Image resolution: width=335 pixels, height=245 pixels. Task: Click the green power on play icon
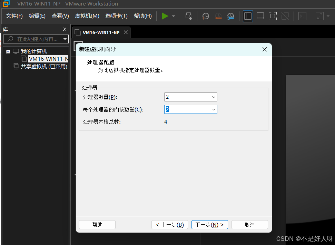pyautogui.click(x=165, y=16)
